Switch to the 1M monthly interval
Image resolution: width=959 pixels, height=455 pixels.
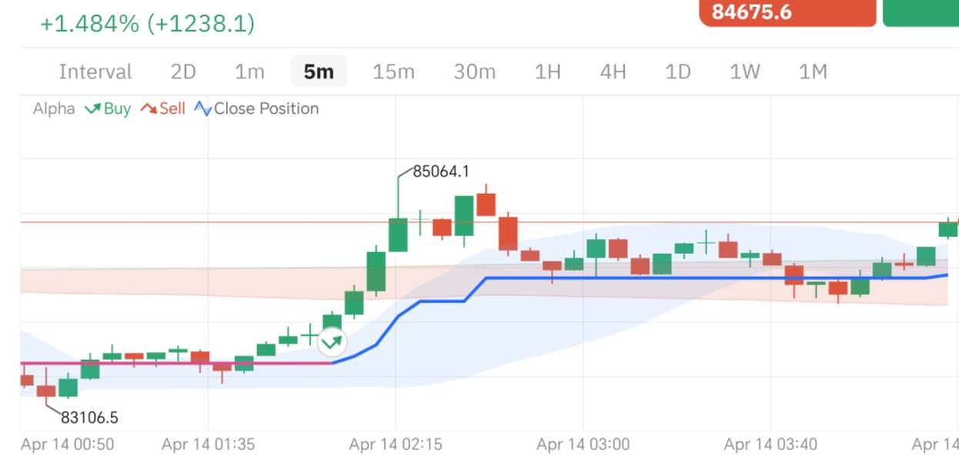[813, 72]
